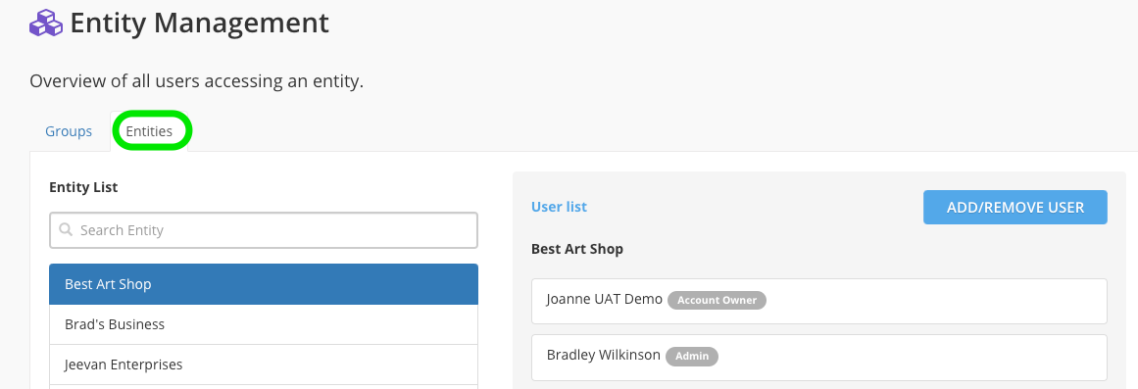The width and height of the screenshot is (1138, 389).
Task: Click the Admin role badge
Action: pos(692,357)
